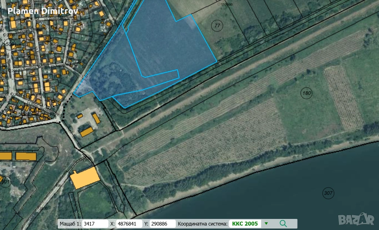The height and width of the screenshot is (230, 379).
Task: Click the 'Координатна система' label
Action: click(x=202, y=224)
